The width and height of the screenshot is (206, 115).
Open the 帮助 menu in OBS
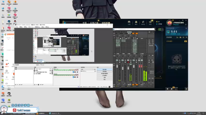point(47,27)
